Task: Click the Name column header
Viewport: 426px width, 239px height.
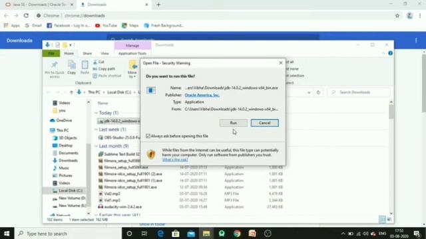Action: (103, 104)
